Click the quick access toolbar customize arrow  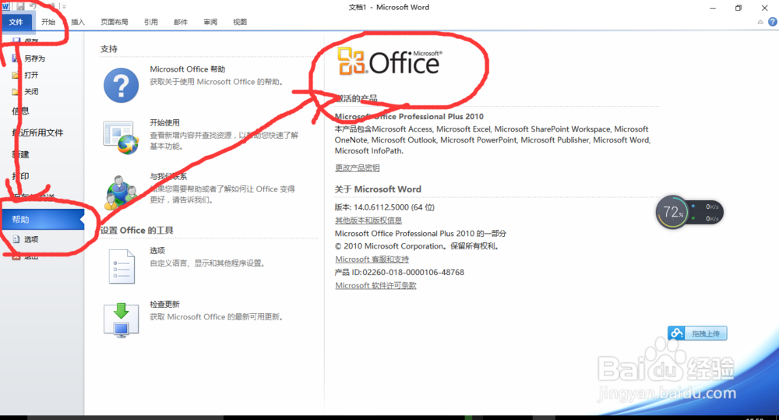click(64, 7)
